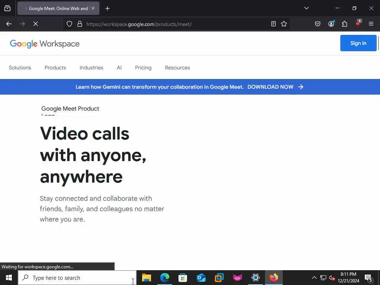Open the AI menu item
The image size is (380, 285).
click(x=119, y=68)
